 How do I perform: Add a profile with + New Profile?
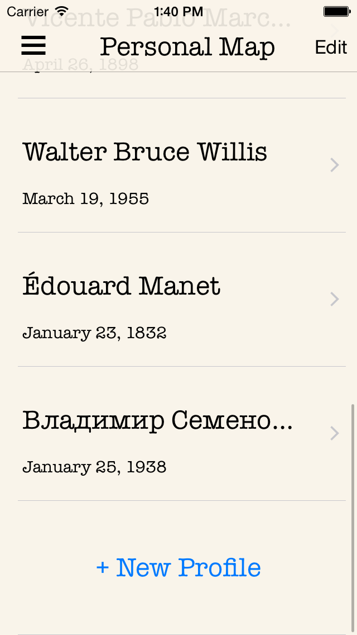click(x=178, y=568)
